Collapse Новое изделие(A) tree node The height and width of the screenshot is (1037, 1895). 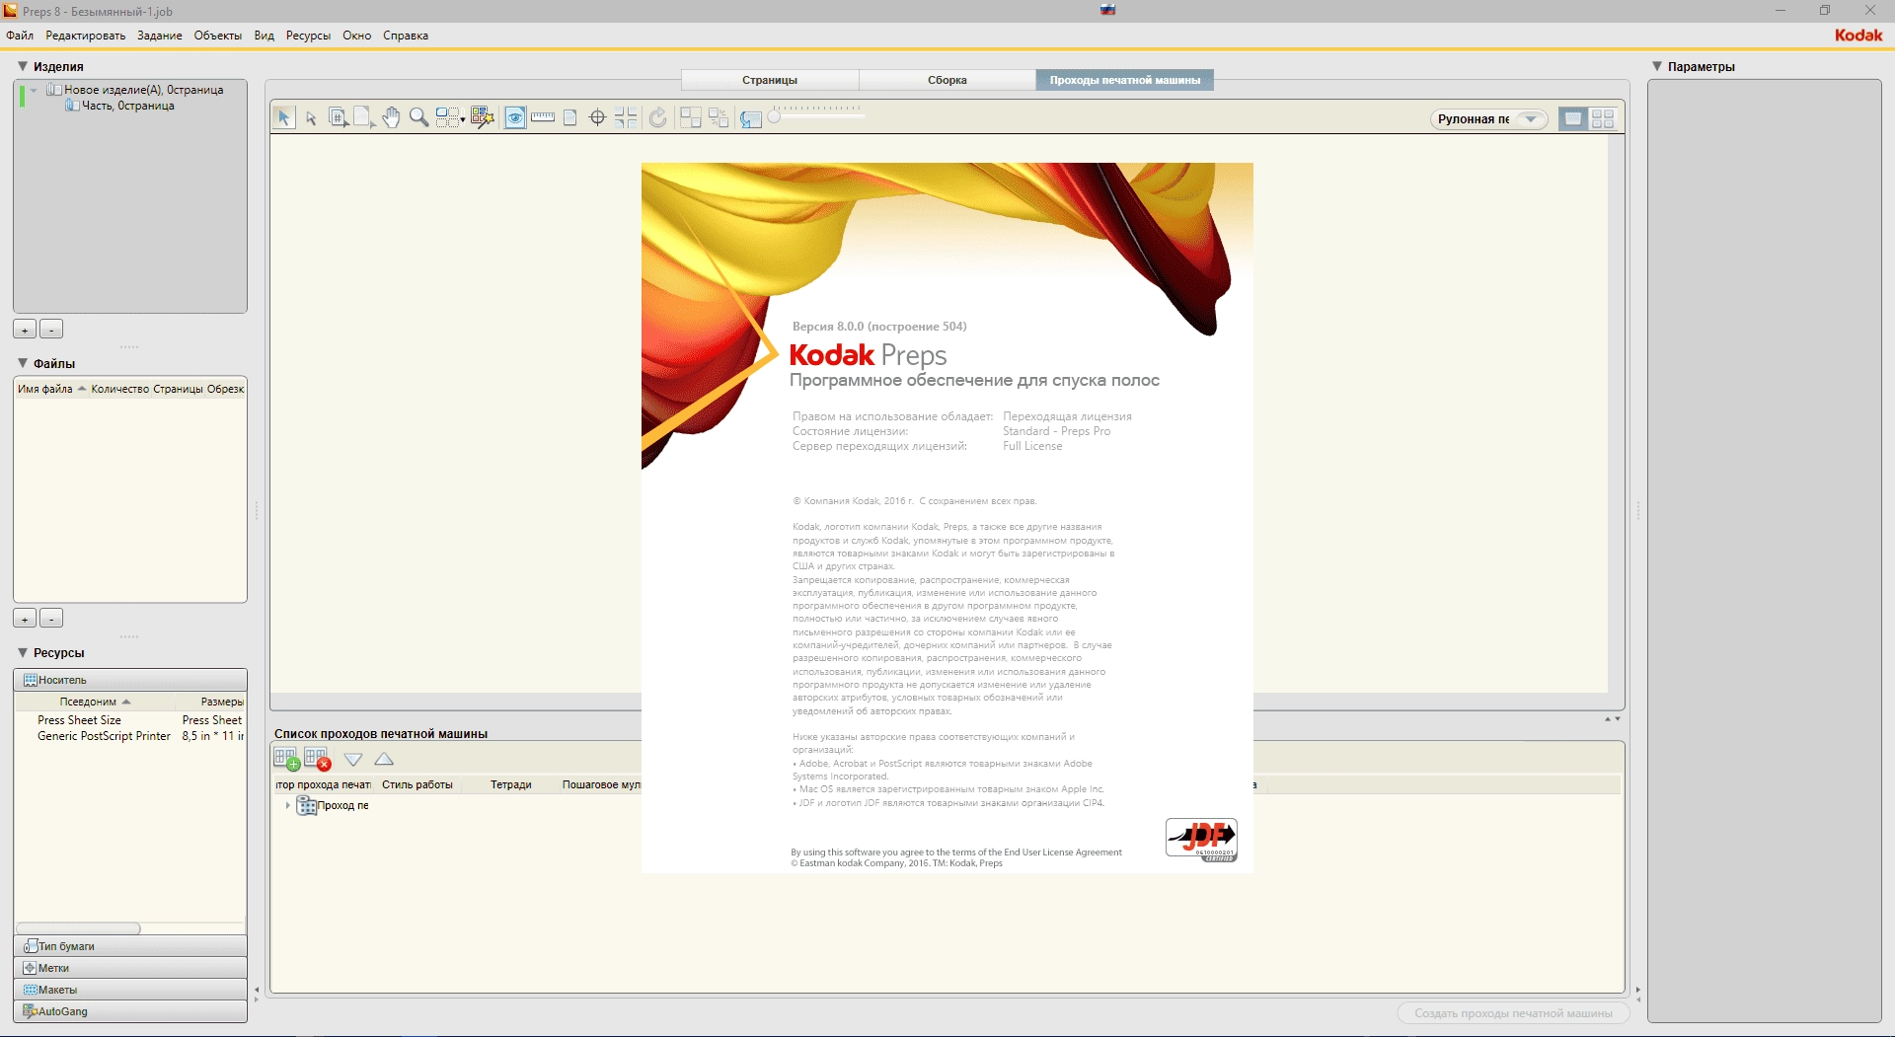coord(35,90)
